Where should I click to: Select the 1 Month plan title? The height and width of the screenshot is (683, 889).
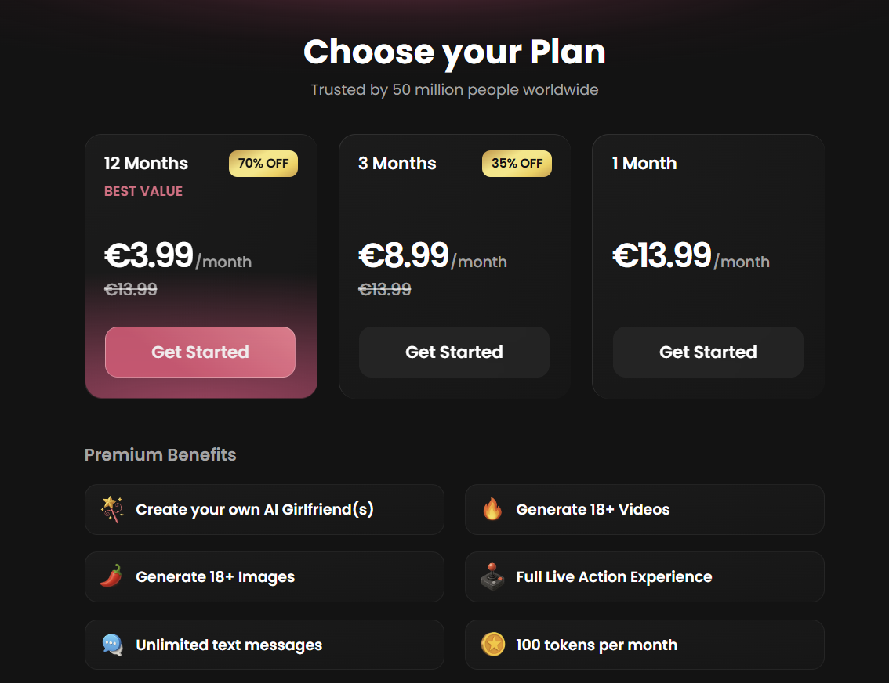pos(644,164)
